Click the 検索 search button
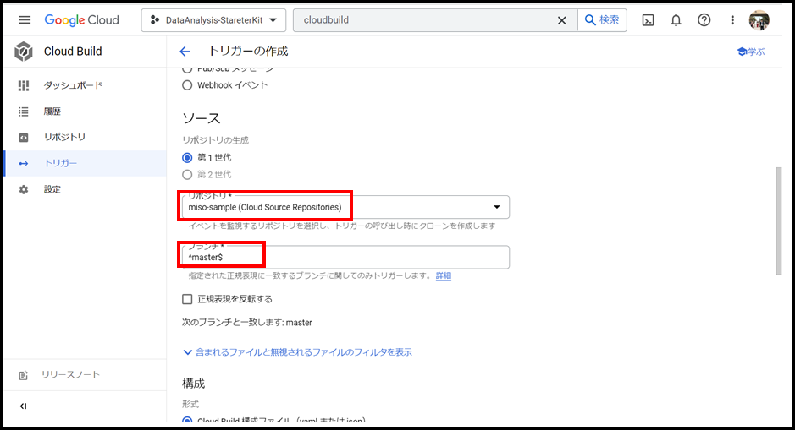Viewport: 795px width, 430px height. (602, 20)
